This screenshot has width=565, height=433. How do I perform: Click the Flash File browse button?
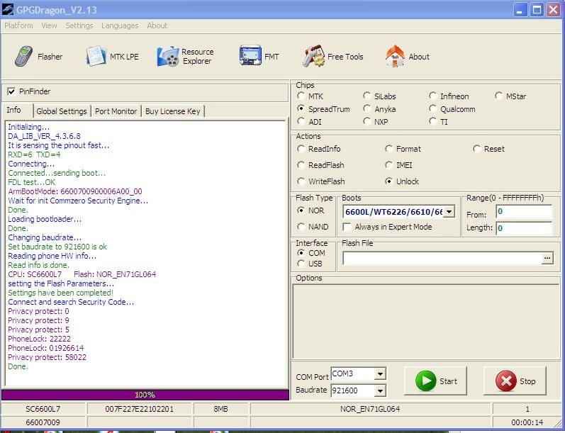[x=547, y=258]
